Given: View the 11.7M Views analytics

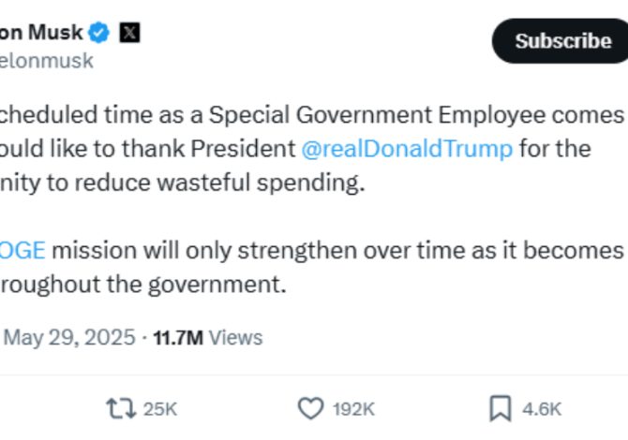Looking at the screenshot, I should pos(207,337).
